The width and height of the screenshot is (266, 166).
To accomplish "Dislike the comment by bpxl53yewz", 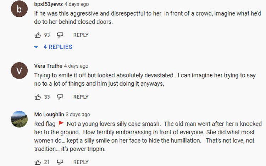I will (60, 35).
